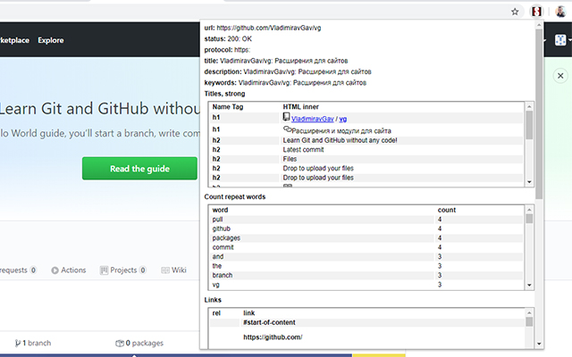This screenshot has width=572, height=357.
Task: Click the Projects board icon
Action: [104, 270]
